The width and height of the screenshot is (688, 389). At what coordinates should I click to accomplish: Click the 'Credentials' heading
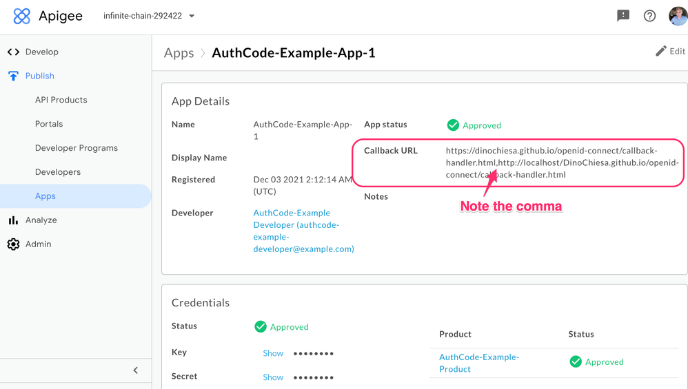click(201, 303)
